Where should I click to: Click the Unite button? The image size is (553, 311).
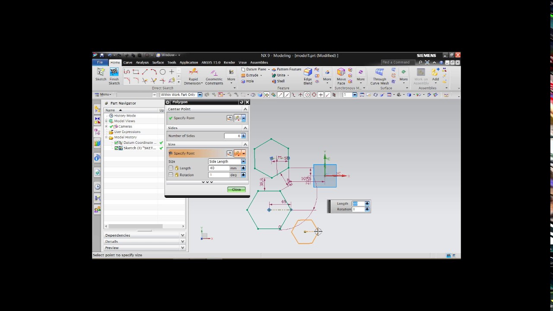tap(279, 75)
